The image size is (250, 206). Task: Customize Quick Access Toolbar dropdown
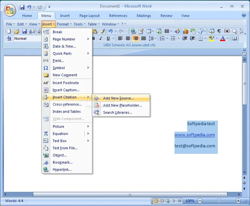[x=49, y=7]
